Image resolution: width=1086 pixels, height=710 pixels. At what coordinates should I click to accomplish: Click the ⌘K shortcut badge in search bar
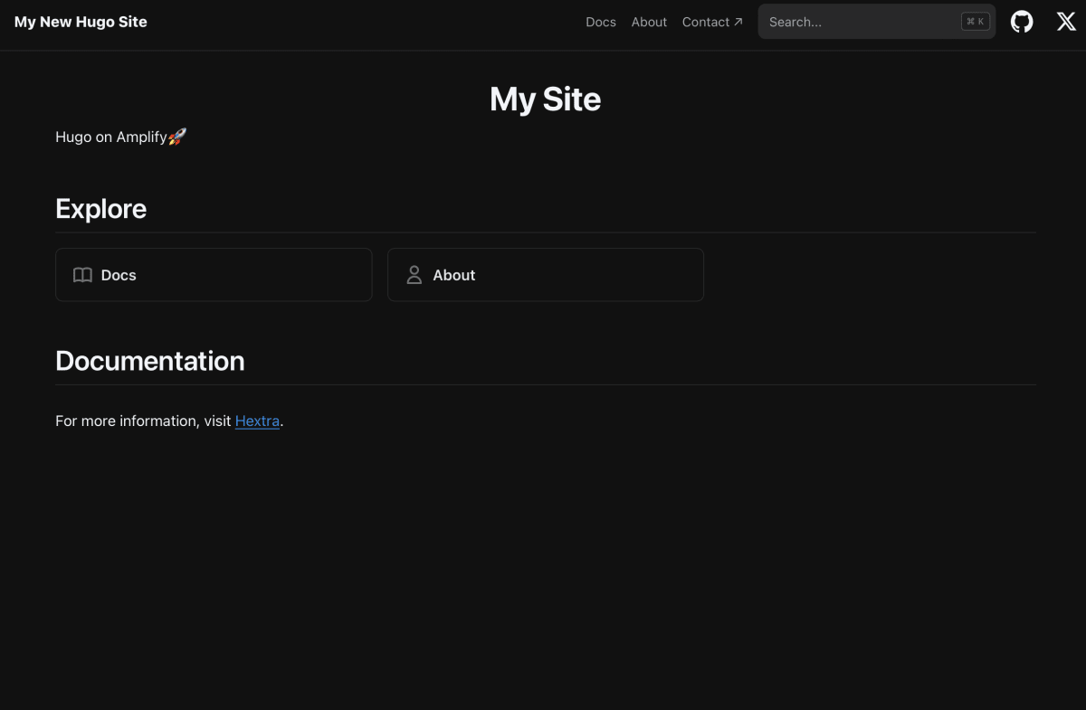pos(975,21)
